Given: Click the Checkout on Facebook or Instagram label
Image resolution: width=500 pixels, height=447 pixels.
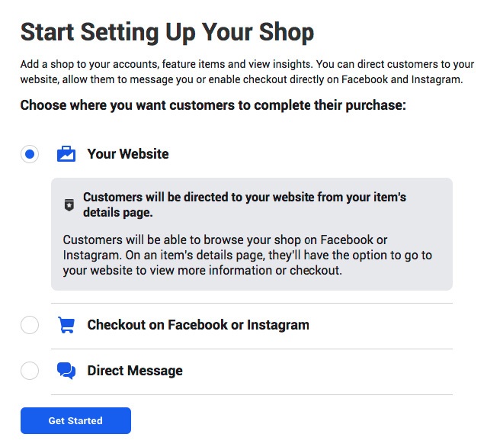Looking at the screenshot, I should 198,325.
